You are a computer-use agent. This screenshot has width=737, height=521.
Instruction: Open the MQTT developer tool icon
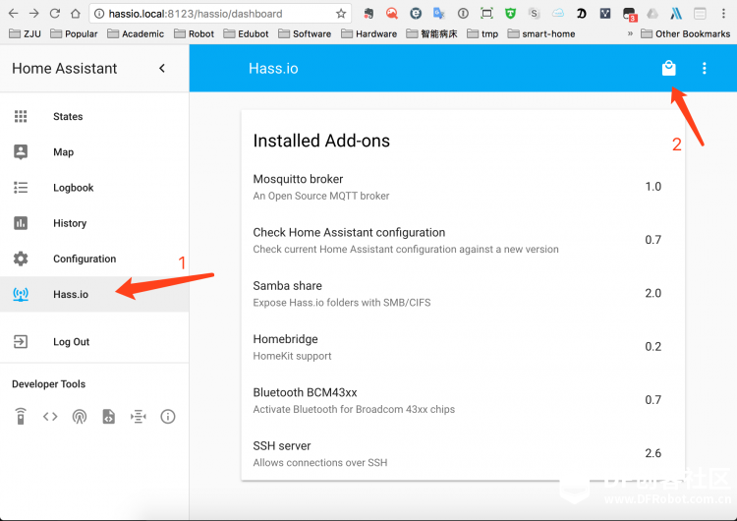[x=139, y=416]
